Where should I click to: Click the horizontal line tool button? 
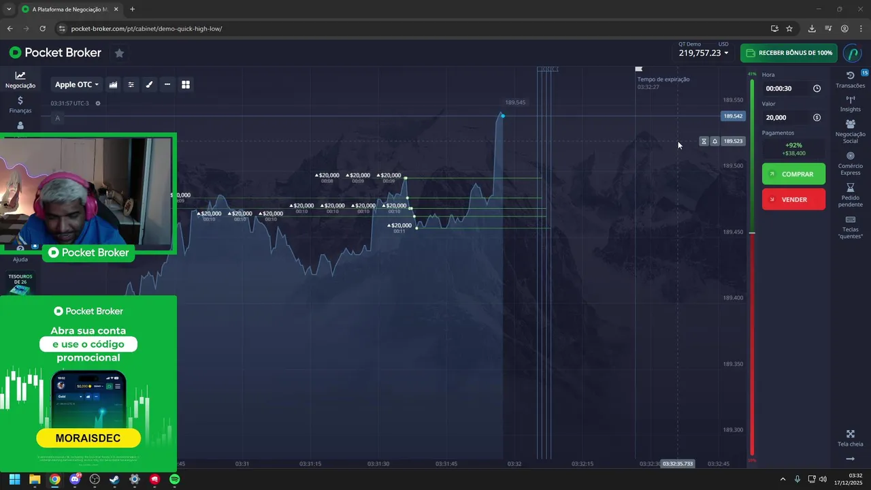point(167,84)
